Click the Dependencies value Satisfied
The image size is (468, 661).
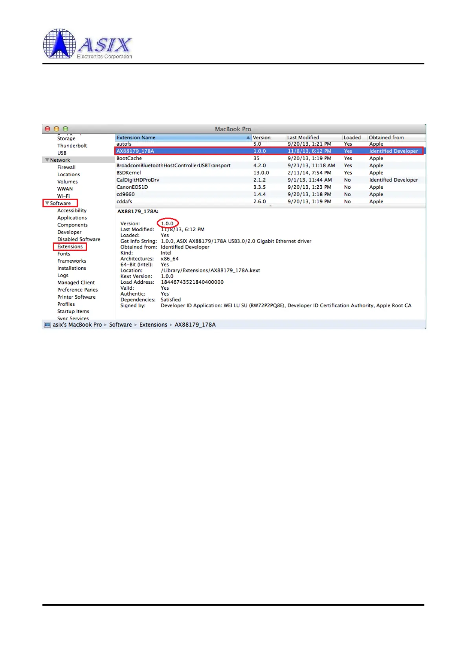click(171, 300)
